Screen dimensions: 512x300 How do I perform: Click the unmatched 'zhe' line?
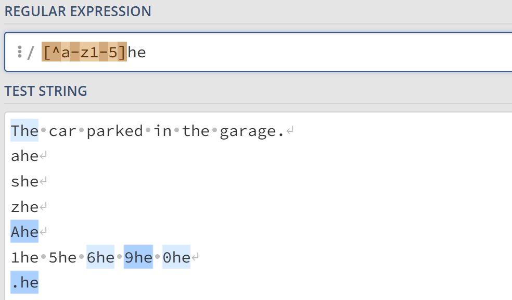point(24,207)
